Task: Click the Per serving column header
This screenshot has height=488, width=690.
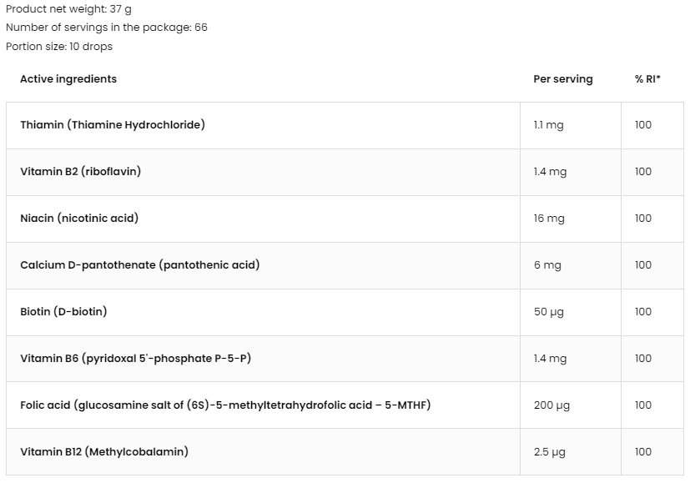Action: click(563, 79)
